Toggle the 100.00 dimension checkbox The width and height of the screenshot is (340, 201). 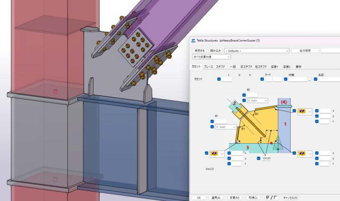pyautogui.click(x=259, y=158)
